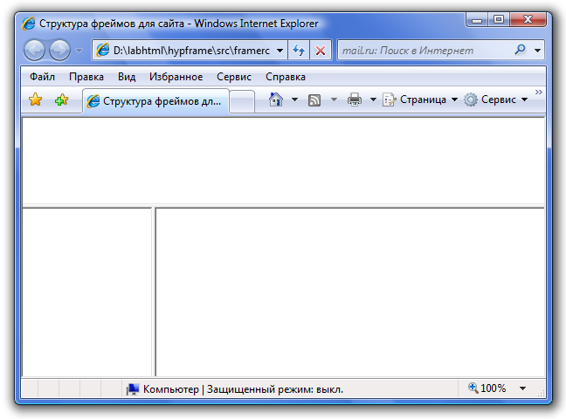Close the Internet Explorer window
Viewport: 566px width, 419px height.
pyautogui.click(x=528, y=20)
